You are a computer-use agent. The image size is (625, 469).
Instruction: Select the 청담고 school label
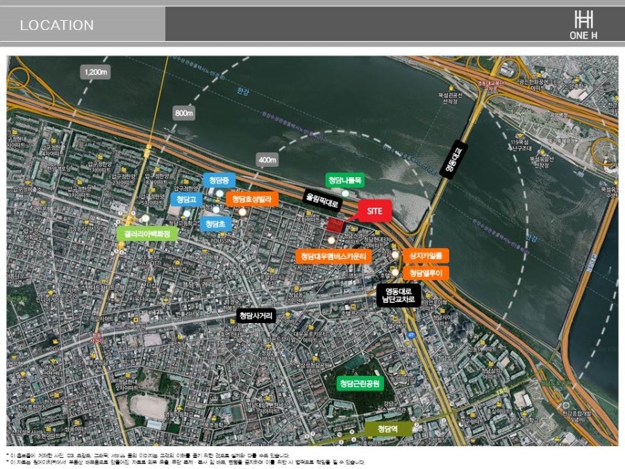186,199
